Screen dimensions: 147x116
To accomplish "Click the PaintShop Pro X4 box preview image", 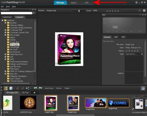I will tap(69, 49).
